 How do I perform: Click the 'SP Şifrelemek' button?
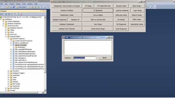(98, 10)
